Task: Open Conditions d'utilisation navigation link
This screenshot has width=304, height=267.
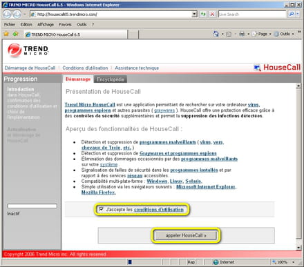Action: coord(85,68)
